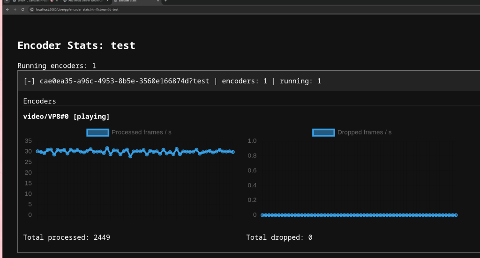Click the browser forward arrow
Viewport: 480px width, 258px height.
point(15,9)
